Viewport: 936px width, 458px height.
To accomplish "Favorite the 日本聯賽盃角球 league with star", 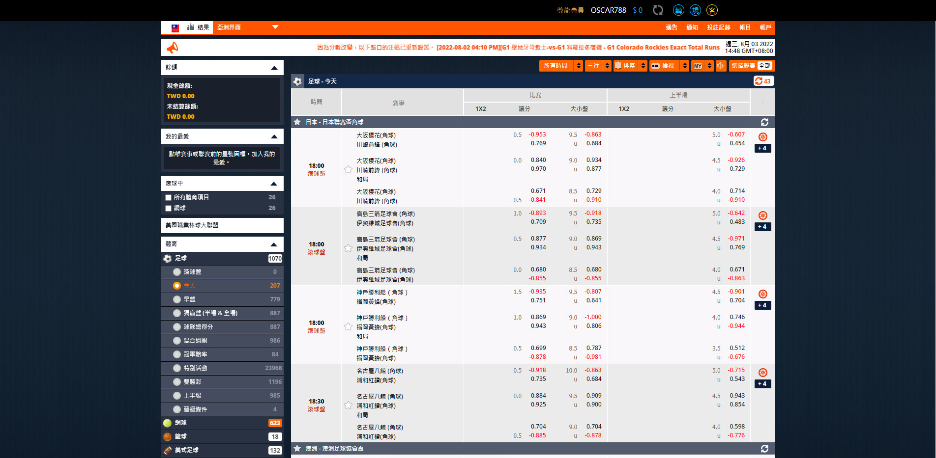I will pos(297,122).
